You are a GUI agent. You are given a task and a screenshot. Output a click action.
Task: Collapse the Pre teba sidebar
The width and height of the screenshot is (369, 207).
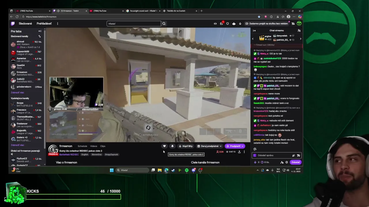(x=40, y=31)
